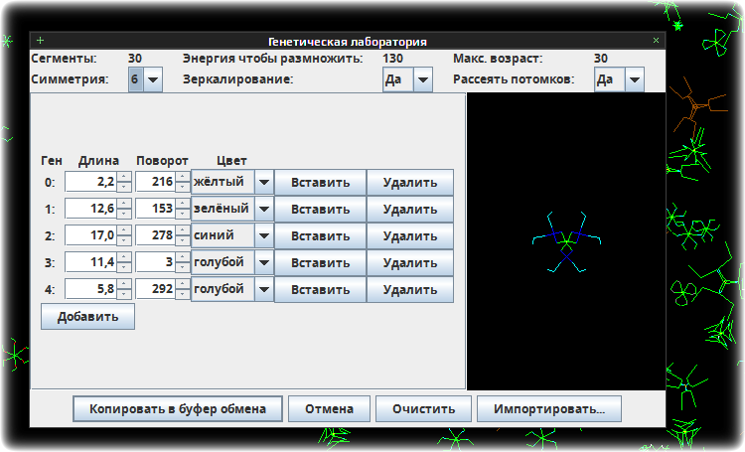Increase gene 4 rotation with up arrow
Image resolution: width=745 pixels, height=452 pixels.
pyautogui.click(x=183, y=284)
